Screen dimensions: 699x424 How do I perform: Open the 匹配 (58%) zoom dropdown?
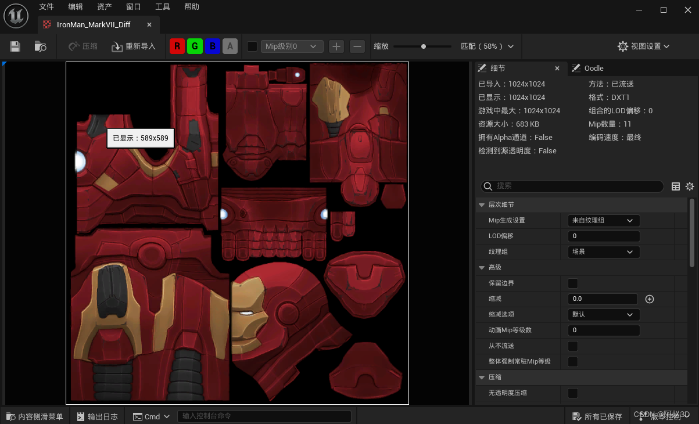487,46
